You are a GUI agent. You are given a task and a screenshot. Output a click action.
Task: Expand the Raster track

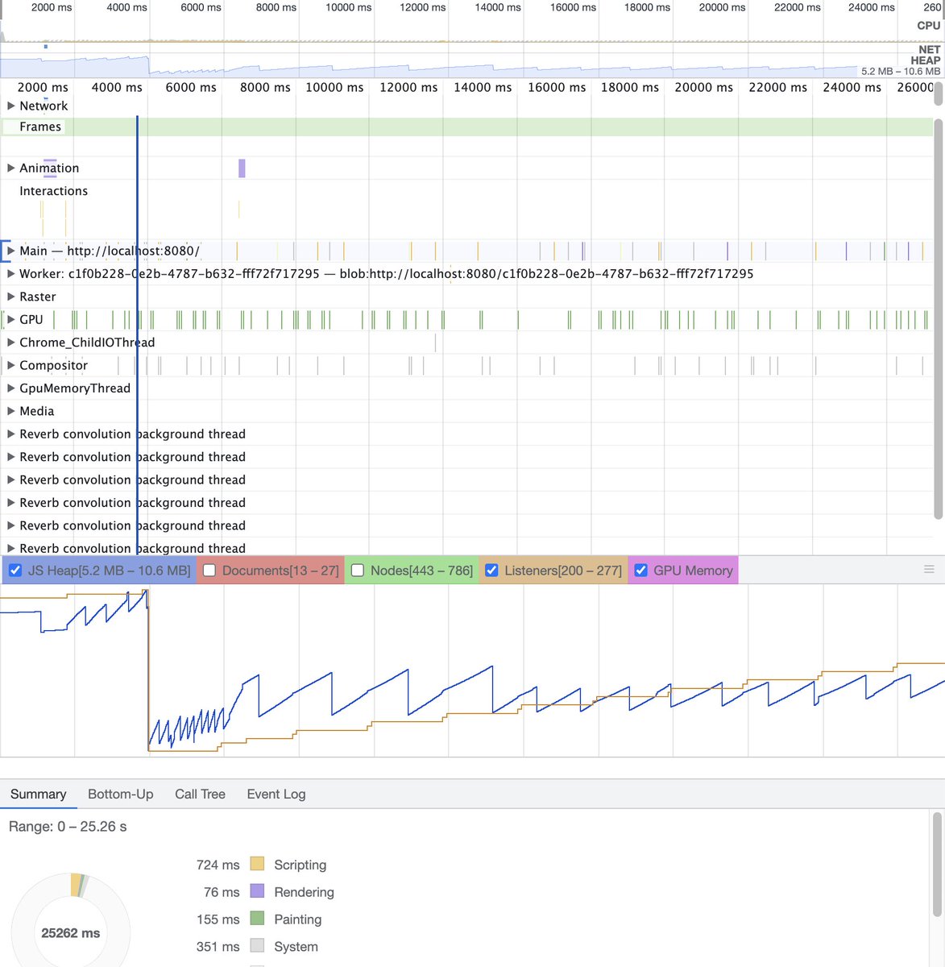pos(11,297)
